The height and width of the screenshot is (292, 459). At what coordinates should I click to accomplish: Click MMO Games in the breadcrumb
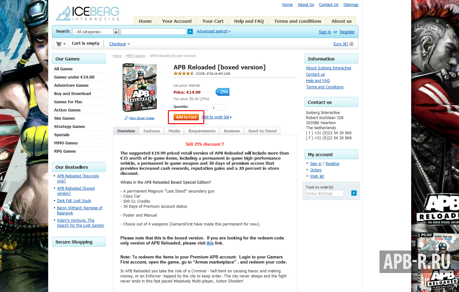[136, 56]
